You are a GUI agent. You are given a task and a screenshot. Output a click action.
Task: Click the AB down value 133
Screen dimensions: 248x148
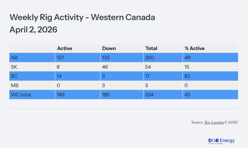(x=106, y=57)
